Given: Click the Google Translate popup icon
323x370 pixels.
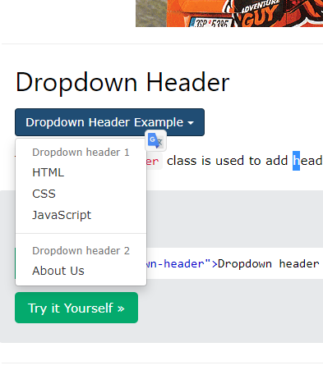Looking at the screenshot, I should [155, 140].
